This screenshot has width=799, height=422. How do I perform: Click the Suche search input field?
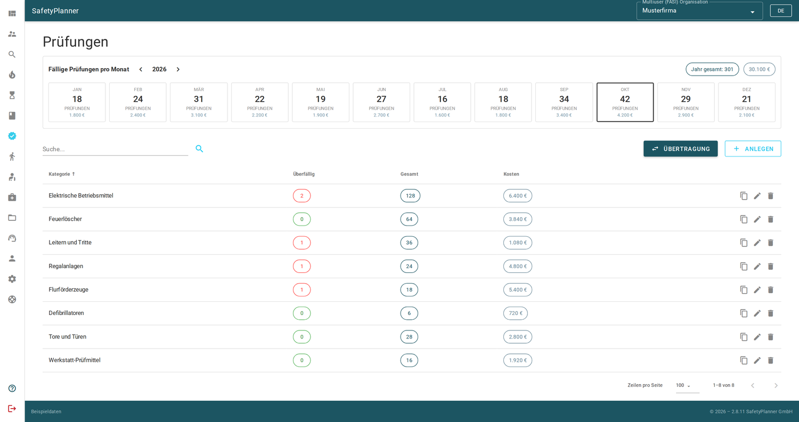[115, 149]
